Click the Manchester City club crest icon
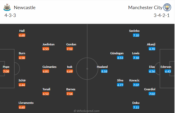This screenshot has width=175, height=113. point(167,8)
